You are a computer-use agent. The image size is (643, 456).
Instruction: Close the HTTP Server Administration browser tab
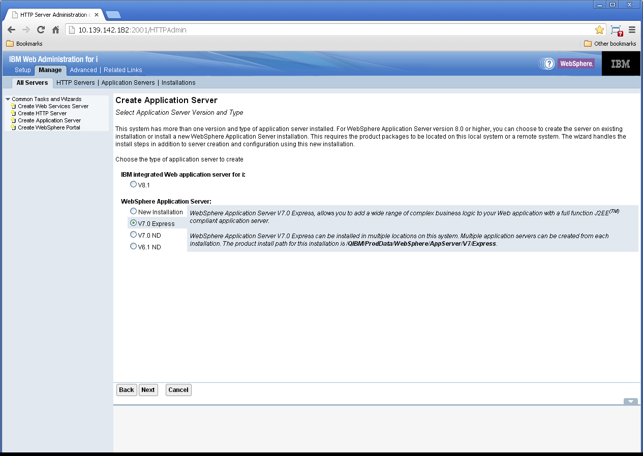97,15
